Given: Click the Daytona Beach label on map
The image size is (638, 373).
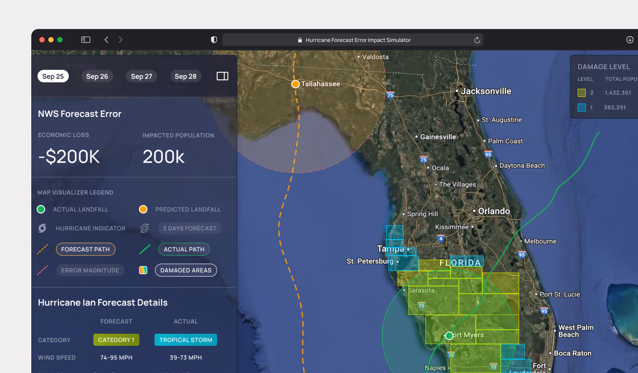Looking at the screenshot, I should click(522, 165).
